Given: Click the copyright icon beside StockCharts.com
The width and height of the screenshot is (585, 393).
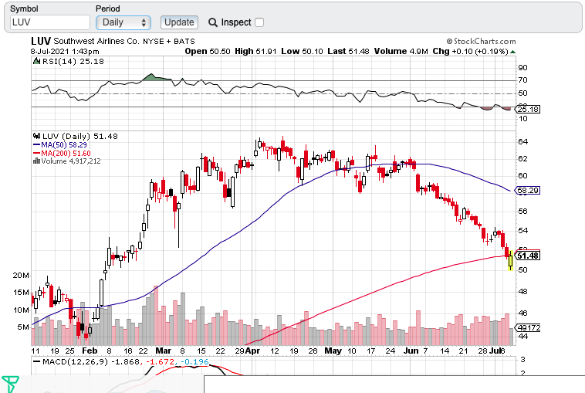Looking at the screenshot, I should [x=448, y=40].
